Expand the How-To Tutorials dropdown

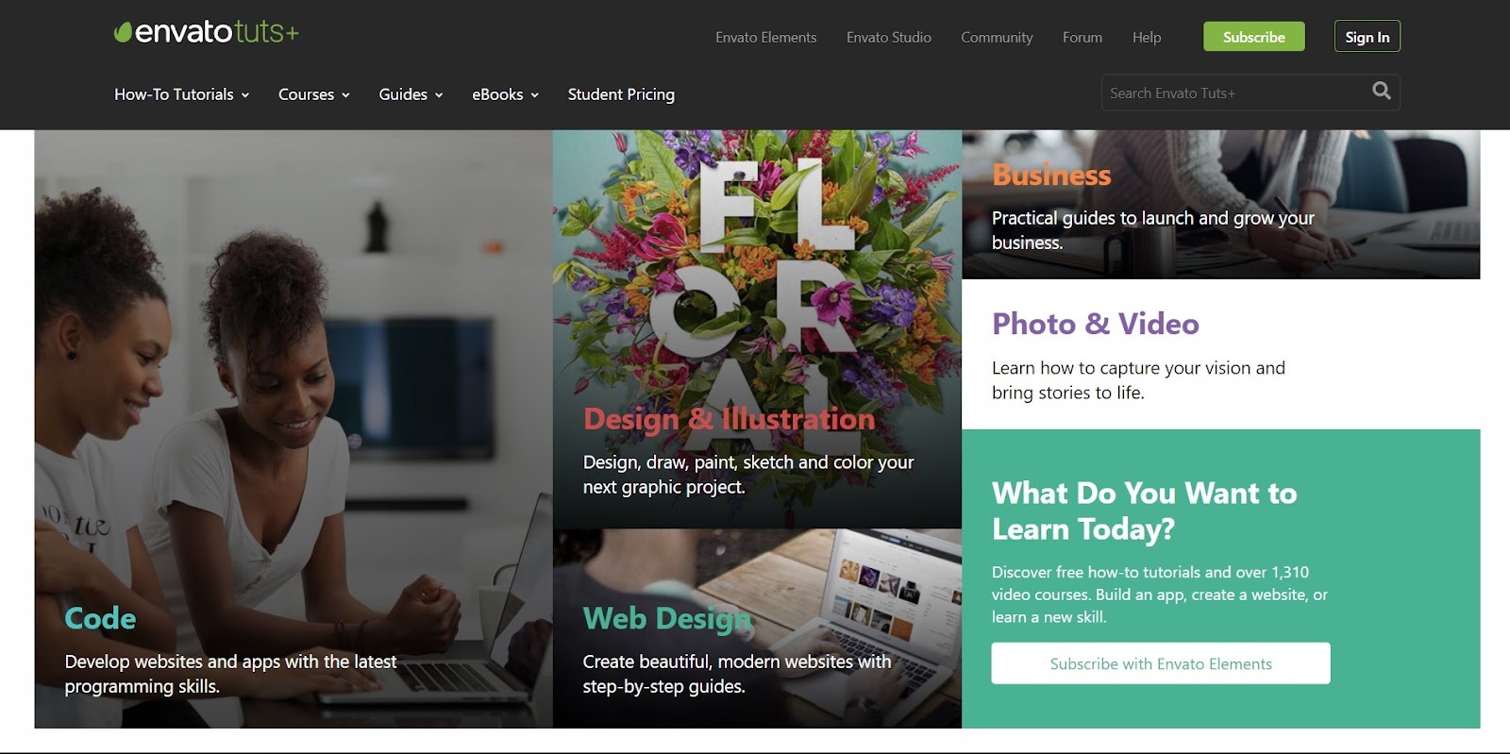(182, 94)
